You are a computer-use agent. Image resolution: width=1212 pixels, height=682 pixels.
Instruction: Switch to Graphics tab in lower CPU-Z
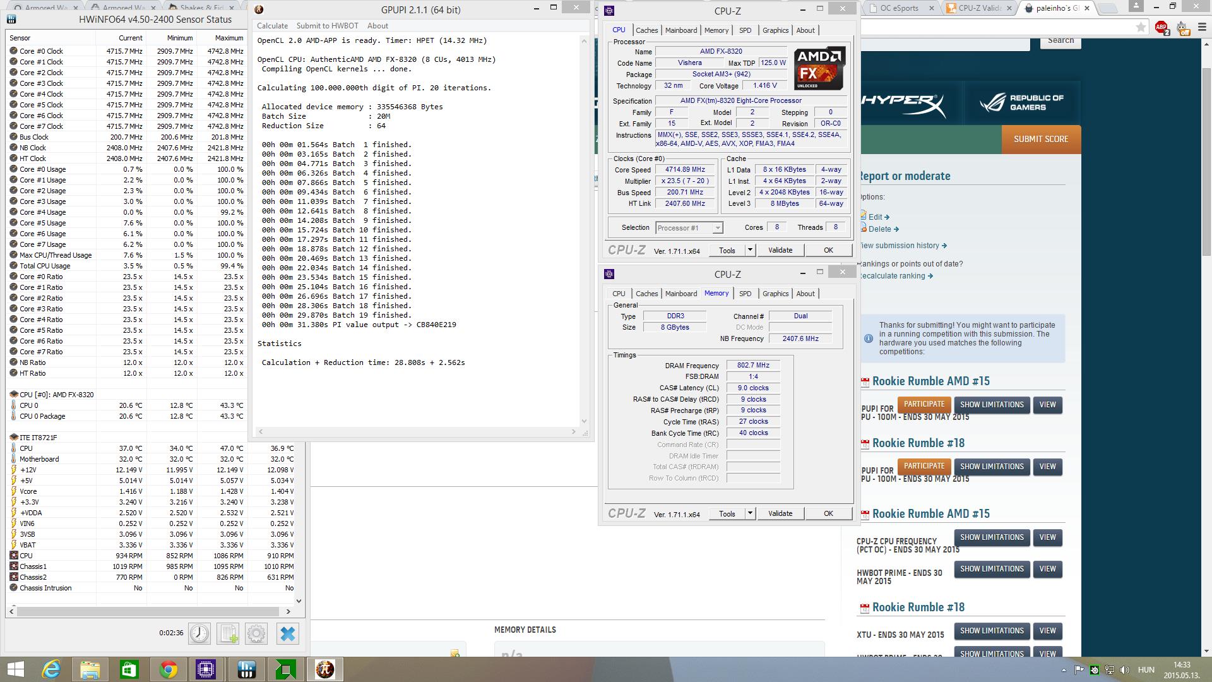click(x=775, y=294)
